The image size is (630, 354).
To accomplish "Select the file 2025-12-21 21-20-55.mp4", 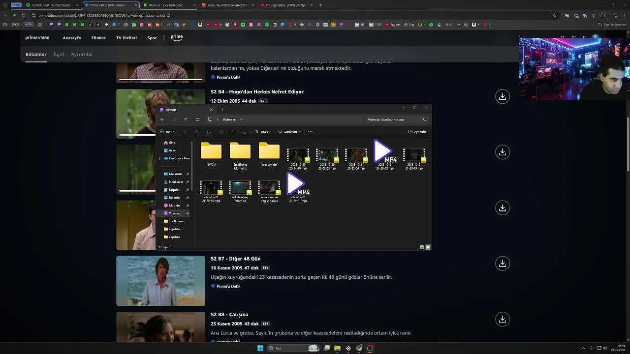I will 211,191.
